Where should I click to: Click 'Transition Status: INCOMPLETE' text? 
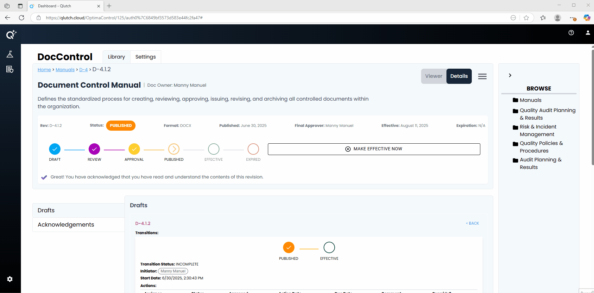169,264
